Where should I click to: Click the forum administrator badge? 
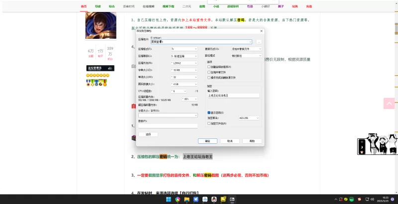coord(100,68)
